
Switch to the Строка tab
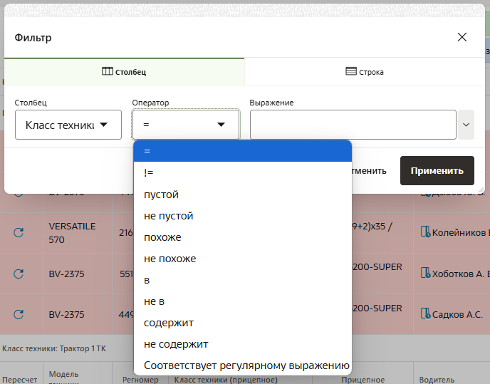(x=365, y=72)
